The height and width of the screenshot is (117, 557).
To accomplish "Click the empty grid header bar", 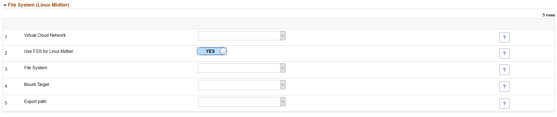I will [x=279, y=24].
